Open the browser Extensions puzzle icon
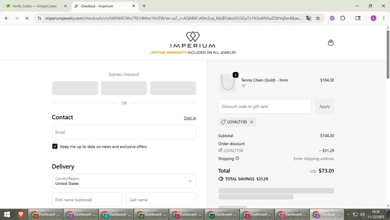390x220 pixels. [343, 18]
